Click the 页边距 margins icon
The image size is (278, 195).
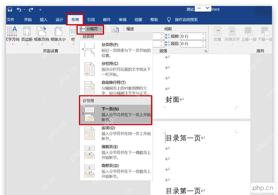point(27,31)
